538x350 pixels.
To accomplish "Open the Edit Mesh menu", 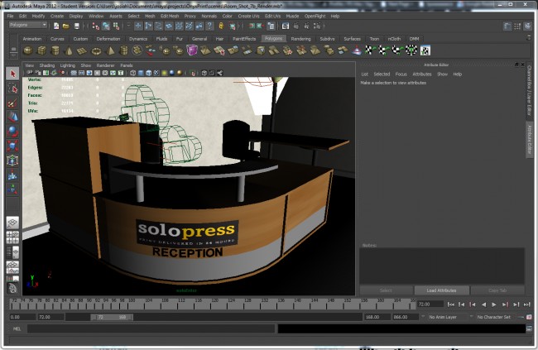I will pos(170,16).
